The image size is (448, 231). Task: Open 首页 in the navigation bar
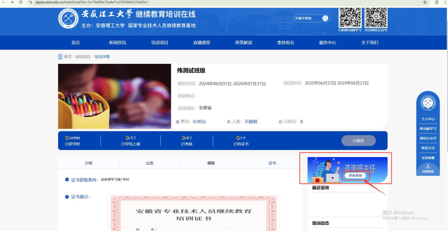76,42
